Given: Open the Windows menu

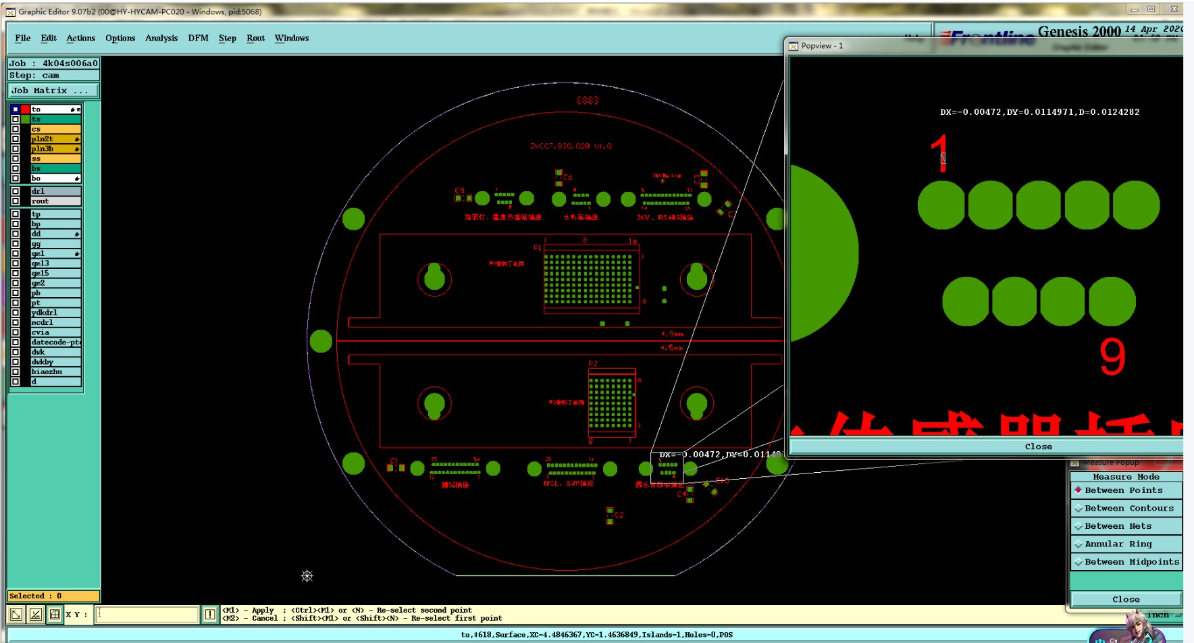Looking at the screenshot, I should (292, 38).
